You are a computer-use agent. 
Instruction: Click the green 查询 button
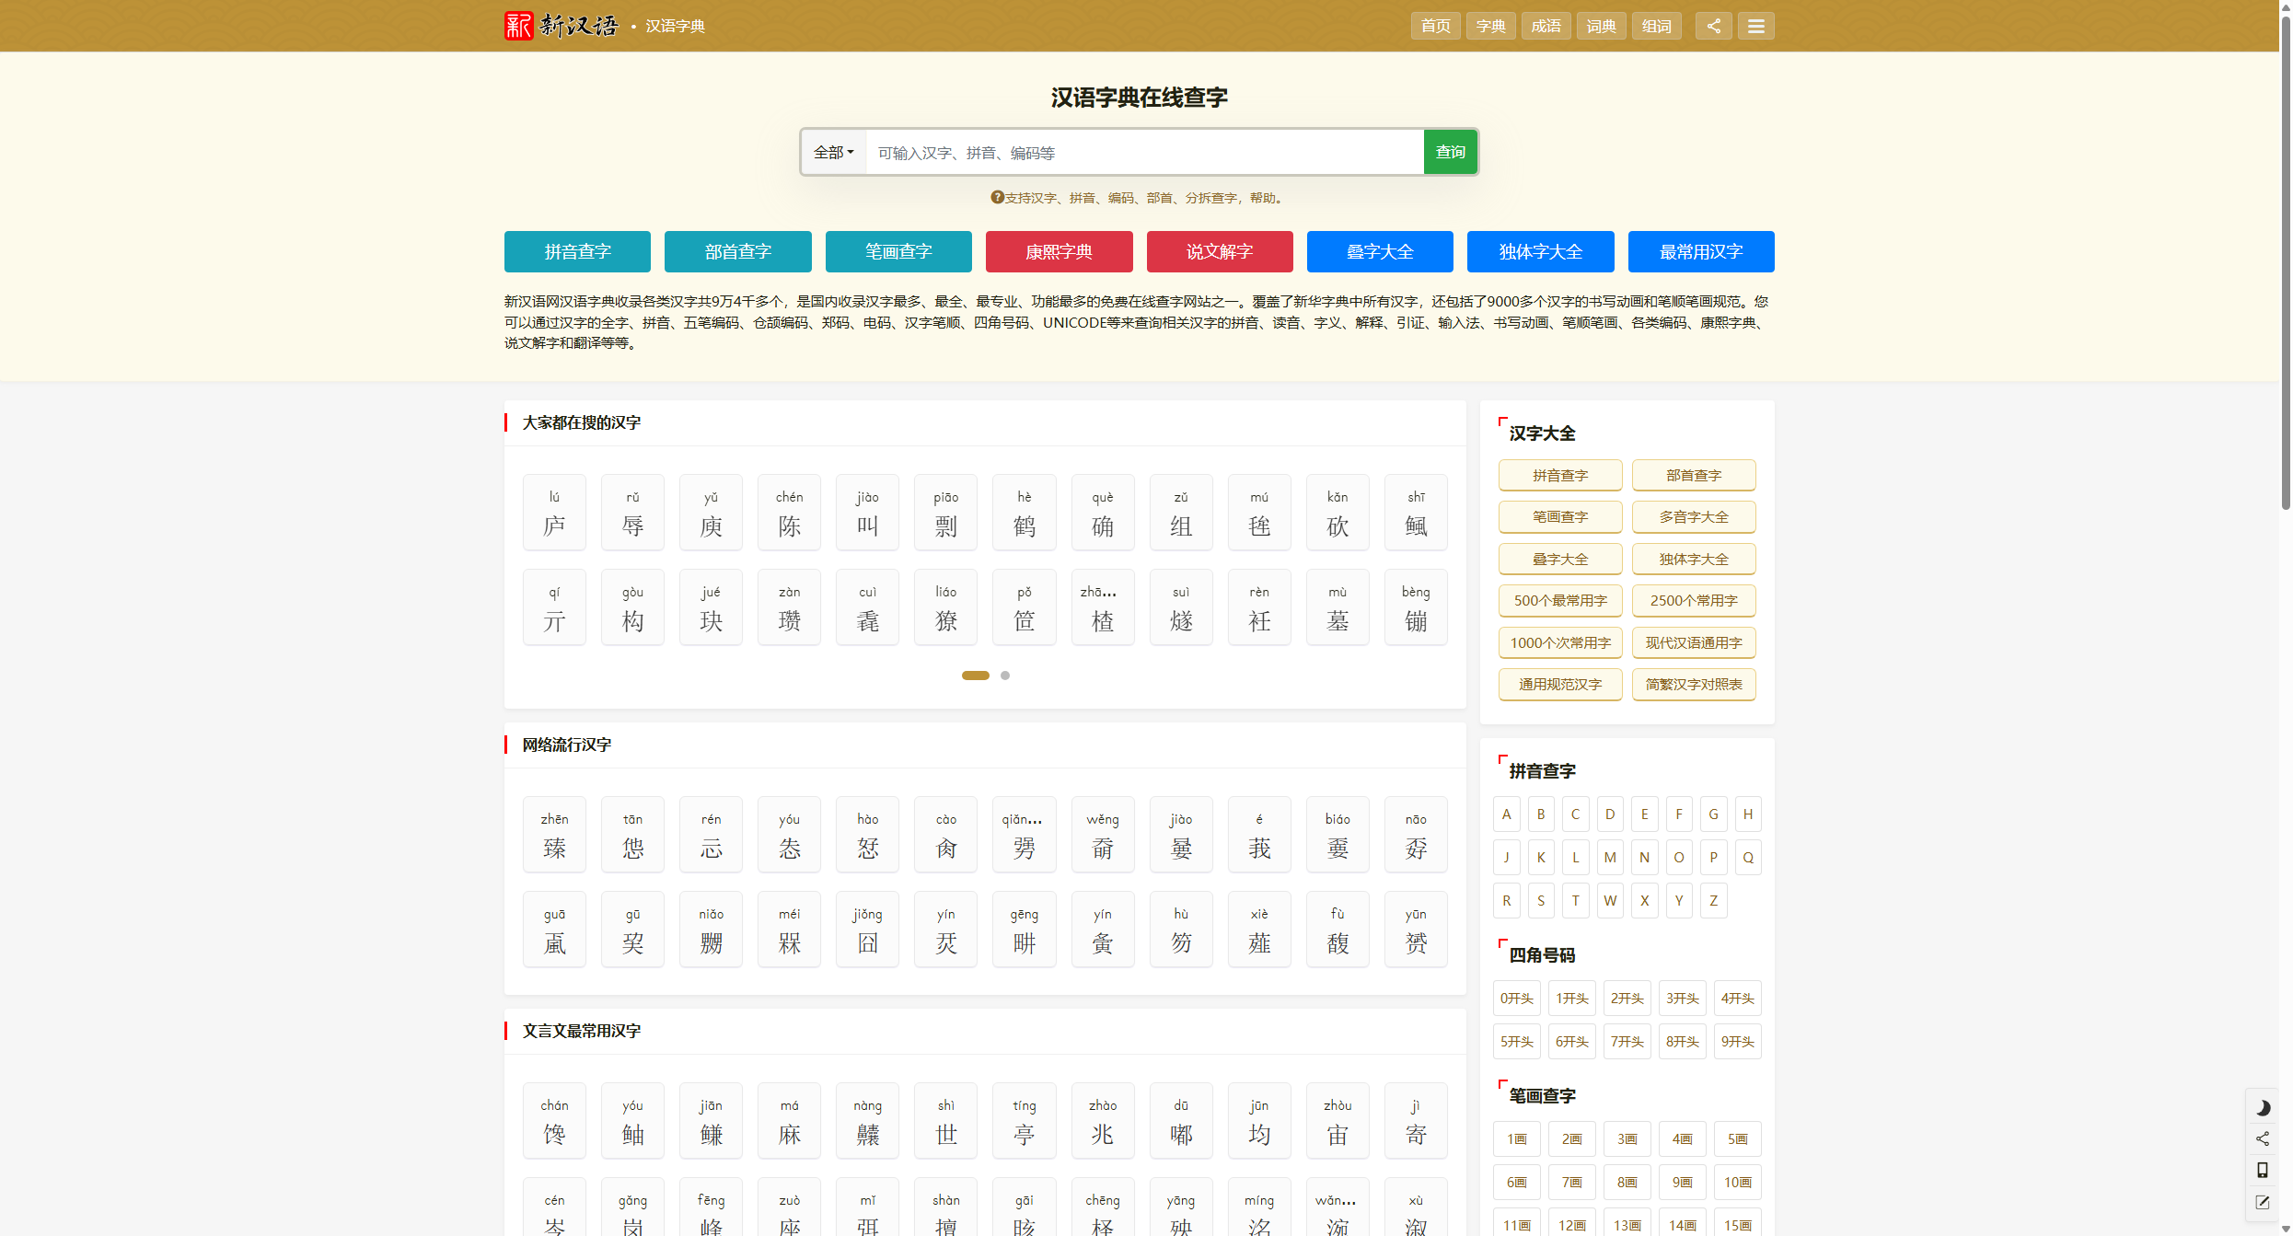pos(1450,152)
